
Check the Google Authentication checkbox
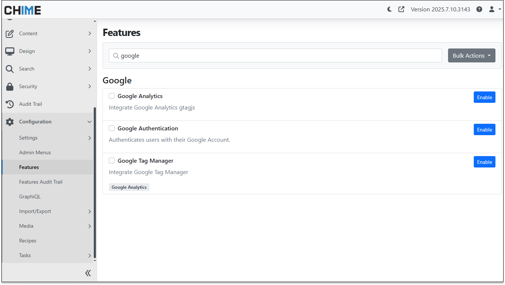point(112,128)
